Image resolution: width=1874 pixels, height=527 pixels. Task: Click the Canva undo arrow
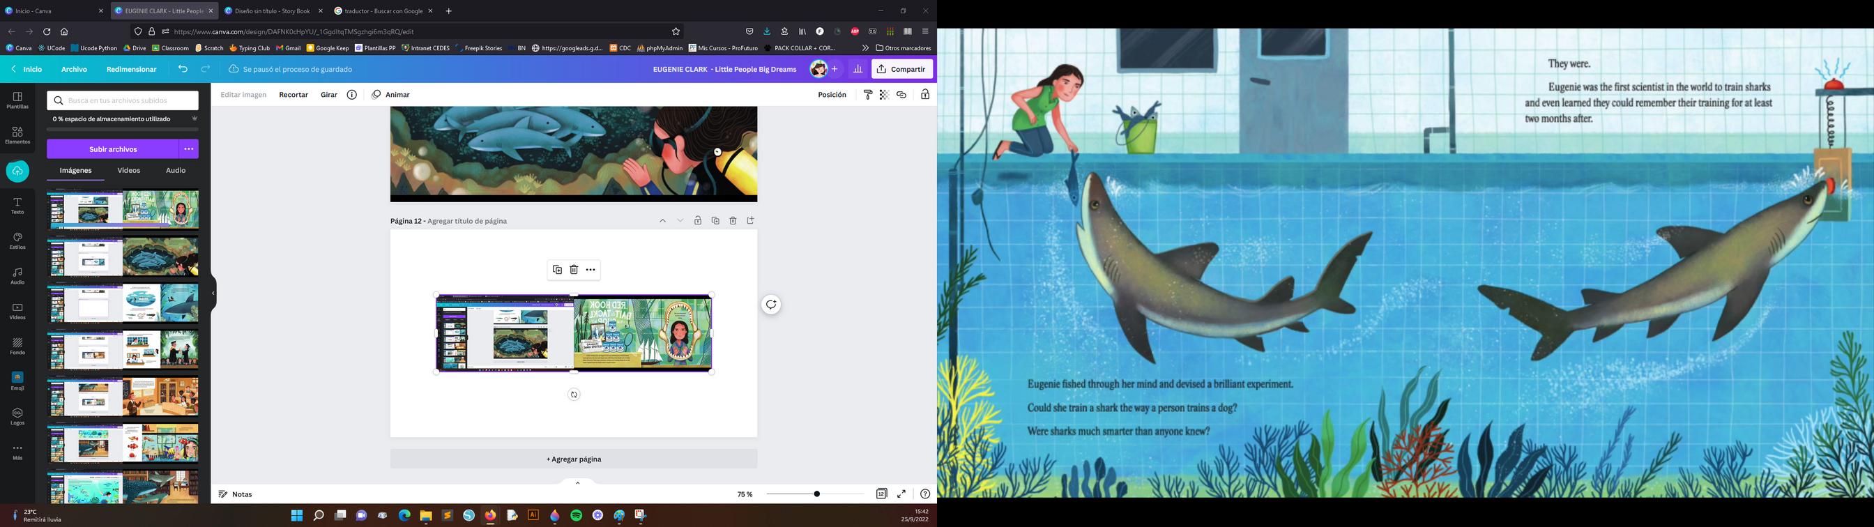coord(183,69)
